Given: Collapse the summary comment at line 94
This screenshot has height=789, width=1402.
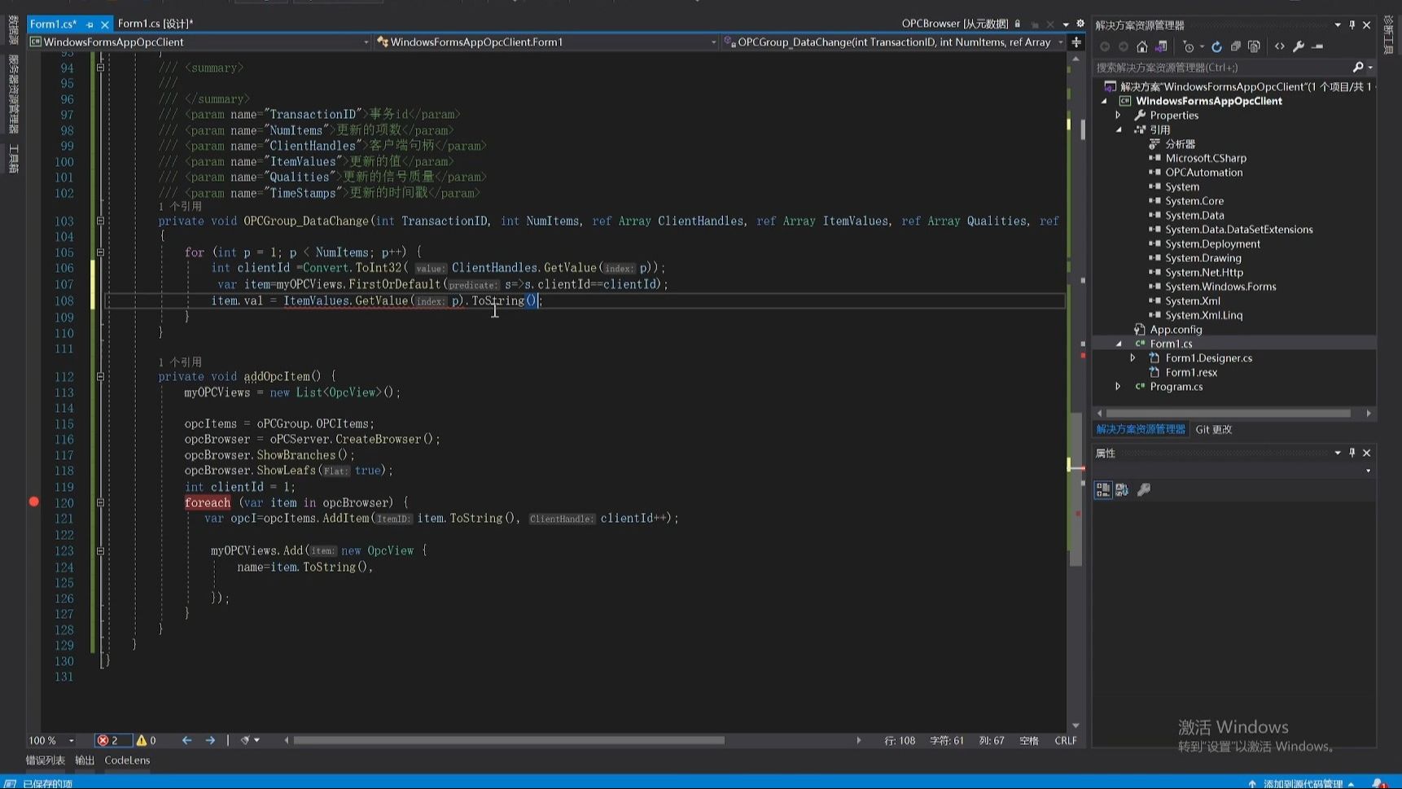Looking at the screenshot, I should coord(100,68).
